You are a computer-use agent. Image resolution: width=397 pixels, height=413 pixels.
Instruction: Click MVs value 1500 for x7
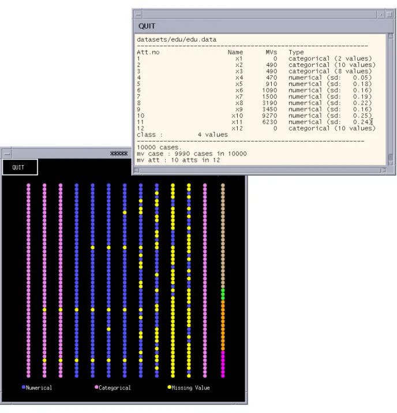click(269, 96)
